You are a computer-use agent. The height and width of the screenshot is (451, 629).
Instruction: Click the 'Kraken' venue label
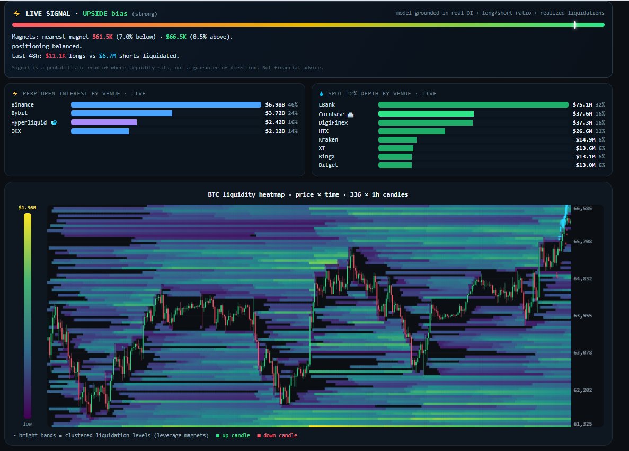click(328, 139)
